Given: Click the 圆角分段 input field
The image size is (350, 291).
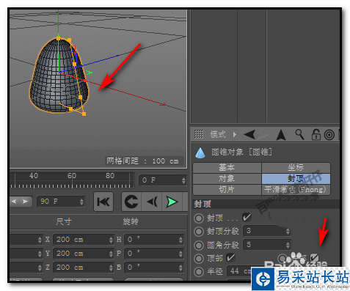Looking at the screenshot, I should click(266, 245).
